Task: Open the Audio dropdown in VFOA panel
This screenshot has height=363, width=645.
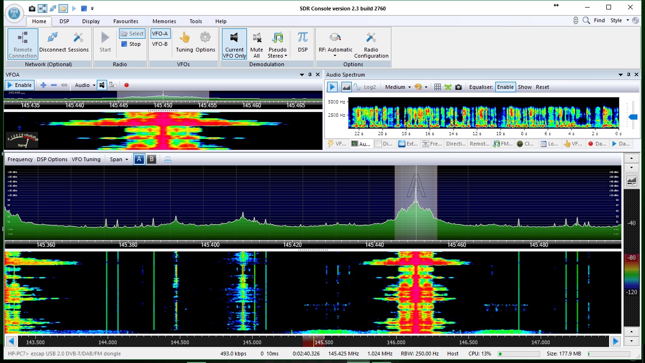Action: [85, 85]
